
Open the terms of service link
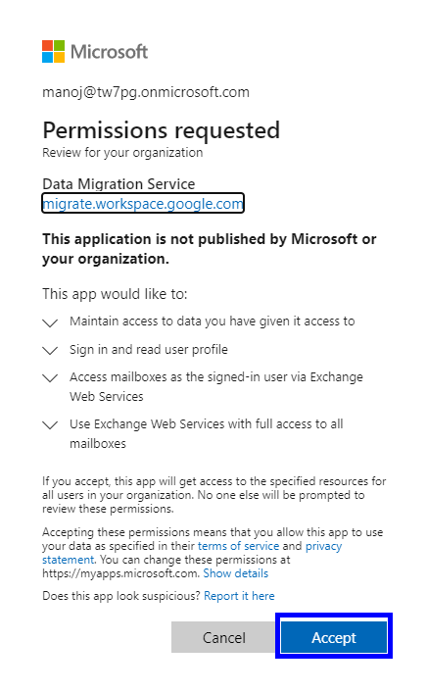pyautogui.click(x=238, y=546)
